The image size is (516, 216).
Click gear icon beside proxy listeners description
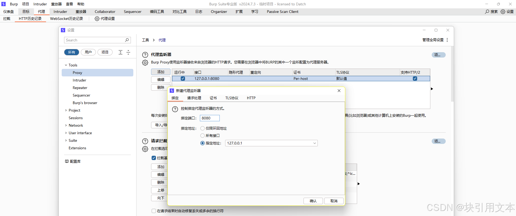[145, 63]
